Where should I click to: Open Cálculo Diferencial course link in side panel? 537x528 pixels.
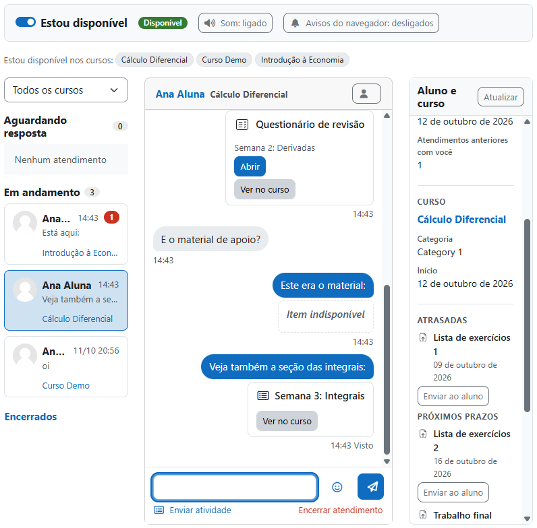point(461,219)
